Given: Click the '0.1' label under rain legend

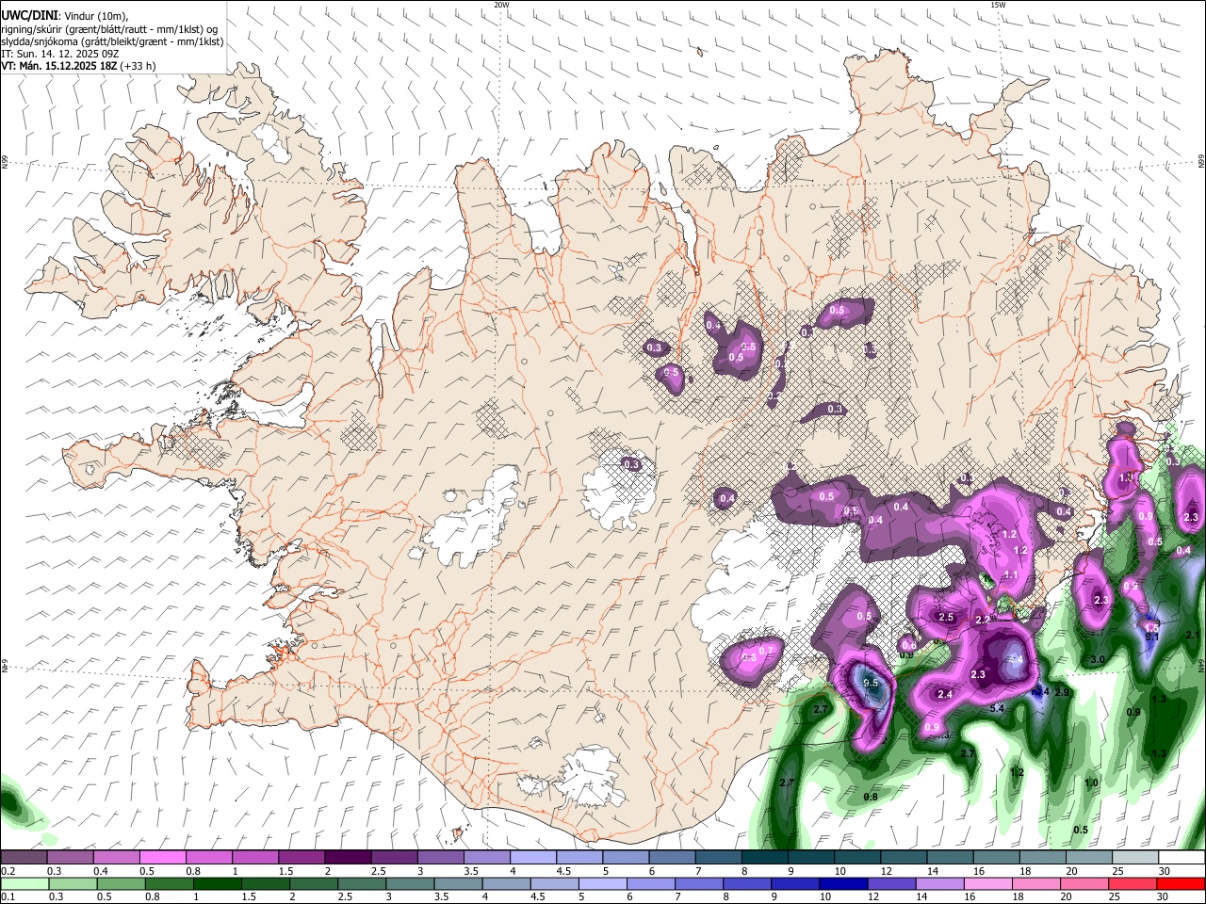Looking at the screenshot, I should tap(8, 896).
